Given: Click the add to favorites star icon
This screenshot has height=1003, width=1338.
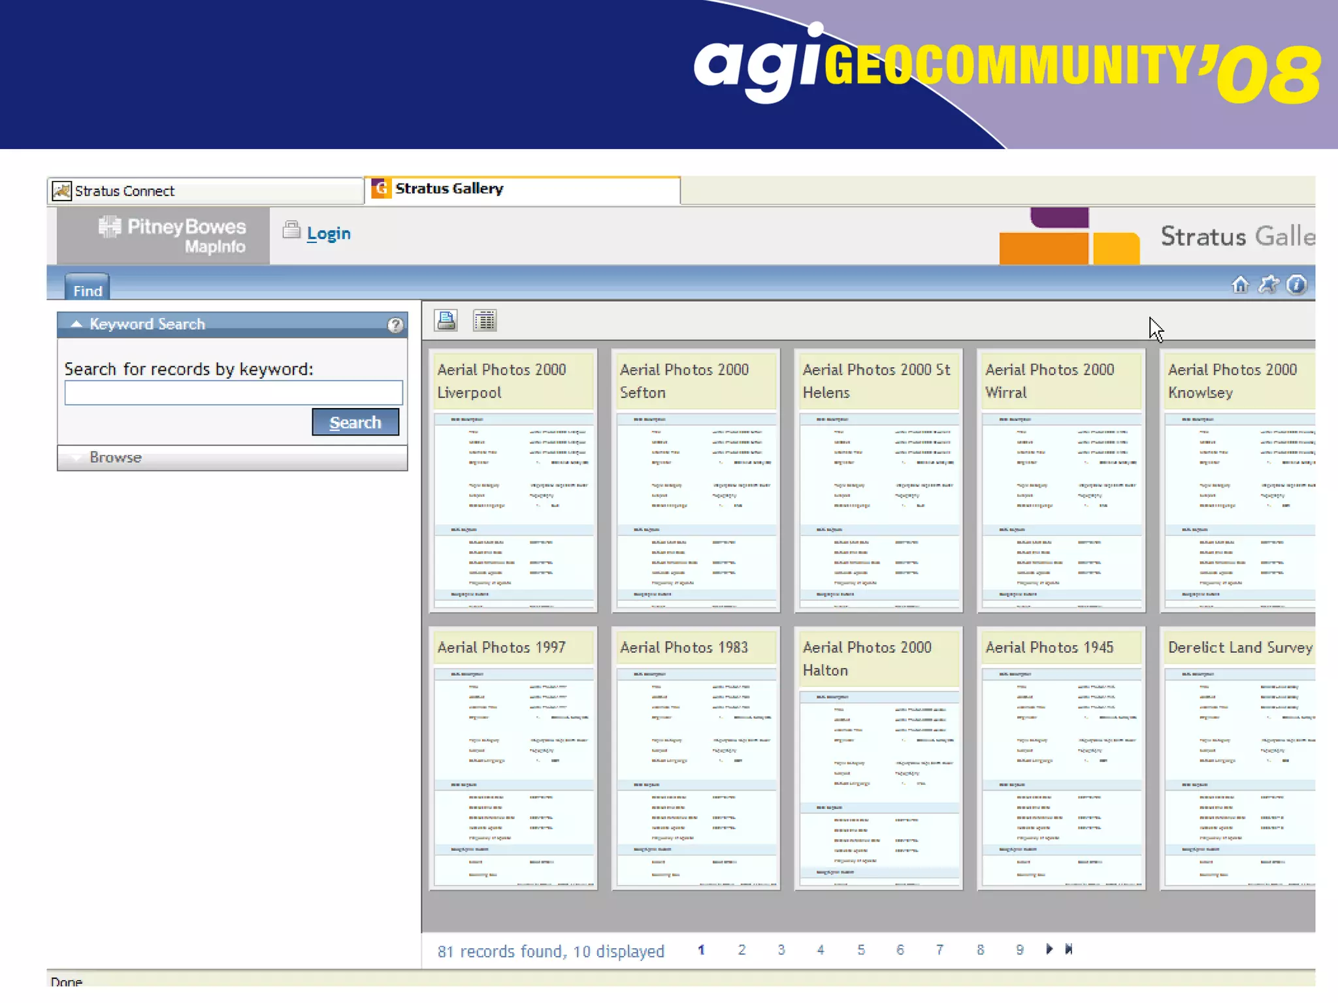Looking at the screenshot, I should click(x=1268, y=285).
